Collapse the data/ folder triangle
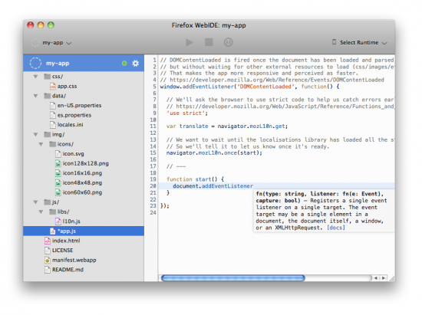The width and height of the screenshot is (422, 315). [35, 96]
